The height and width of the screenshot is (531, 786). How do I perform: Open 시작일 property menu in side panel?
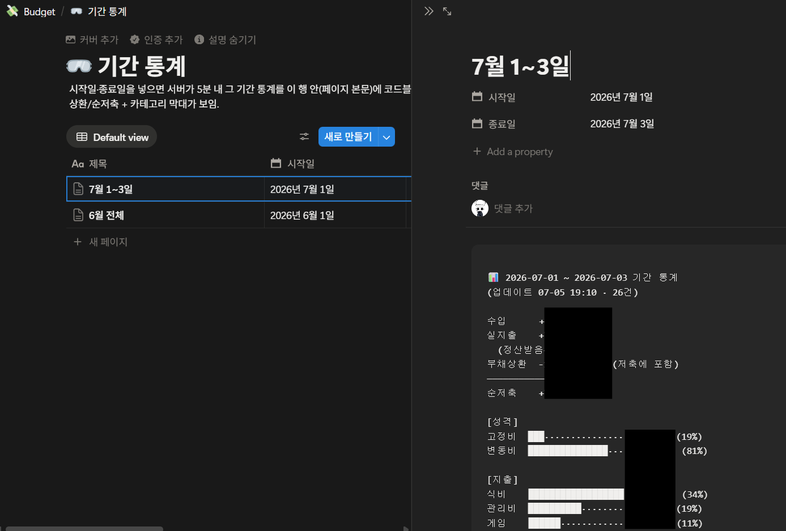tap(494, 97)
